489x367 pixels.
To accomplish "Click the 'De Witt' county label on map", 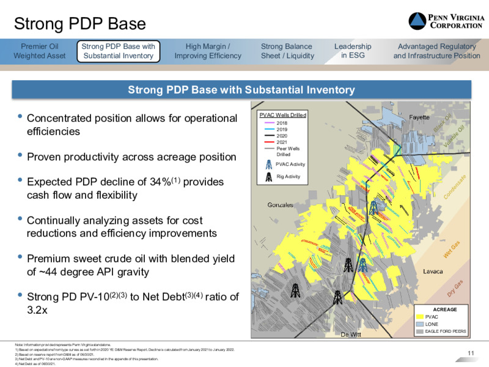I will 350,335.
